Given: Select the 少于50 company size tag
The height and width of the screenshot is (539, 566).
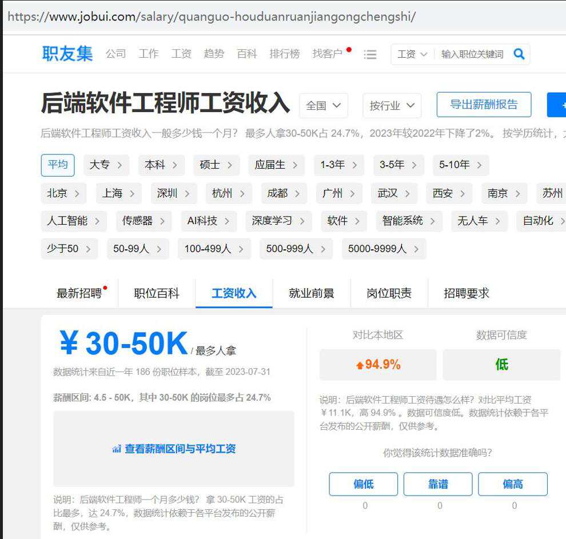Looking at the screenshot, I should coord(69,249).
